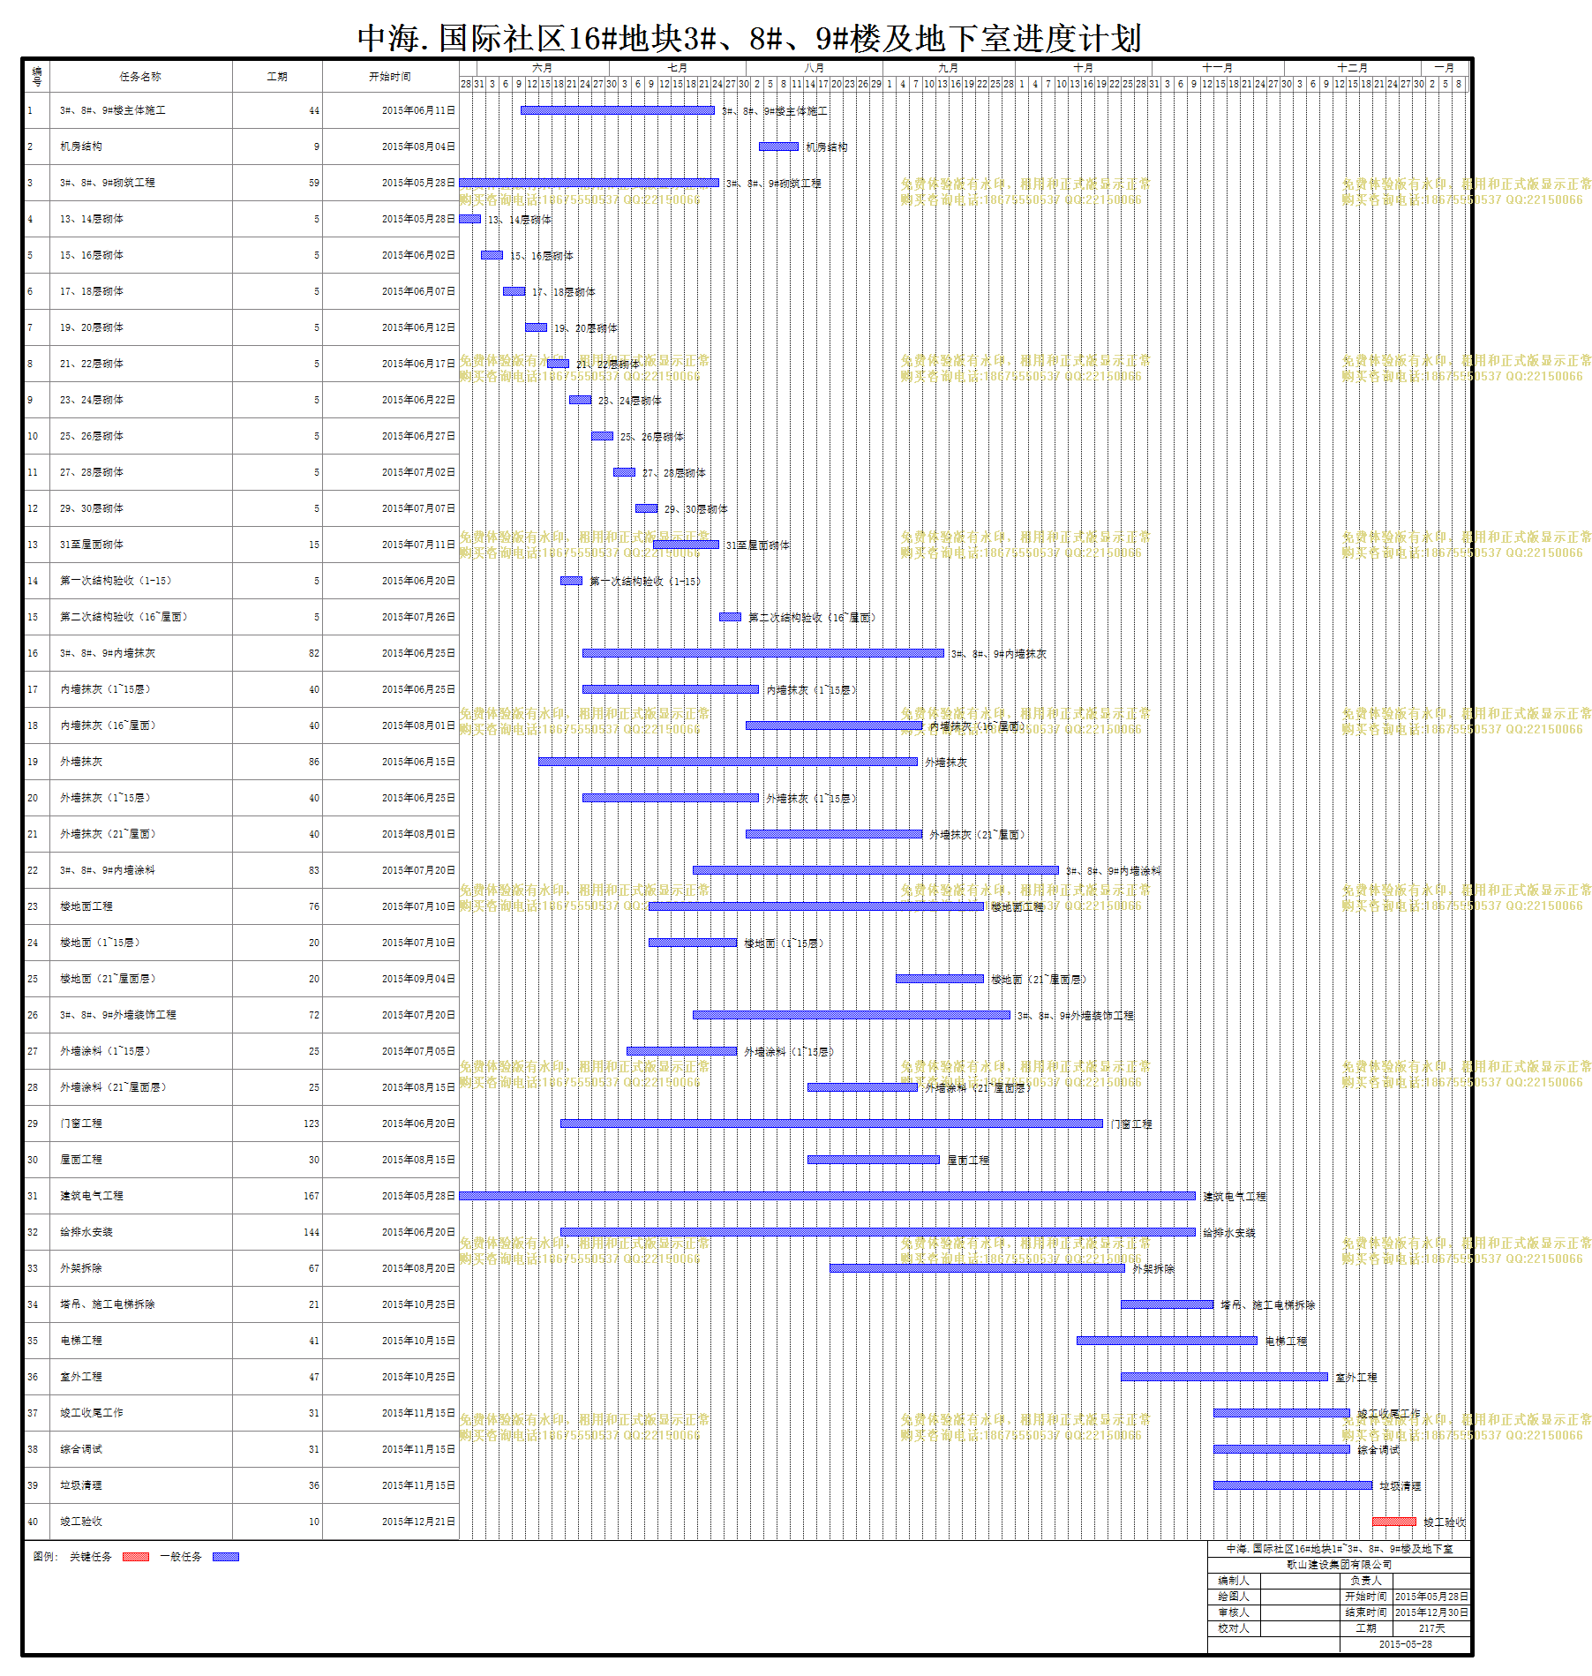Click the 十月 month header
The height and width of the screenshot is (1676, 1592).
click(x=1083, y=68)
